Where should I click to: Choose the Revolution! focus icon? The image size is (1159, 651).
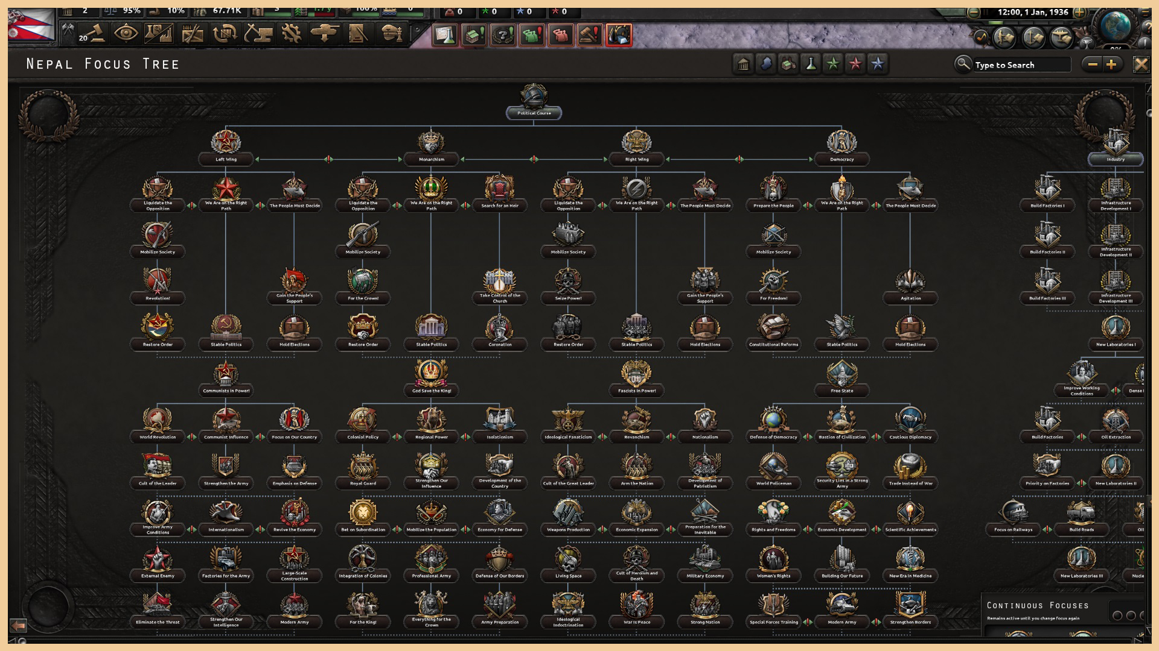coord(158,281)
